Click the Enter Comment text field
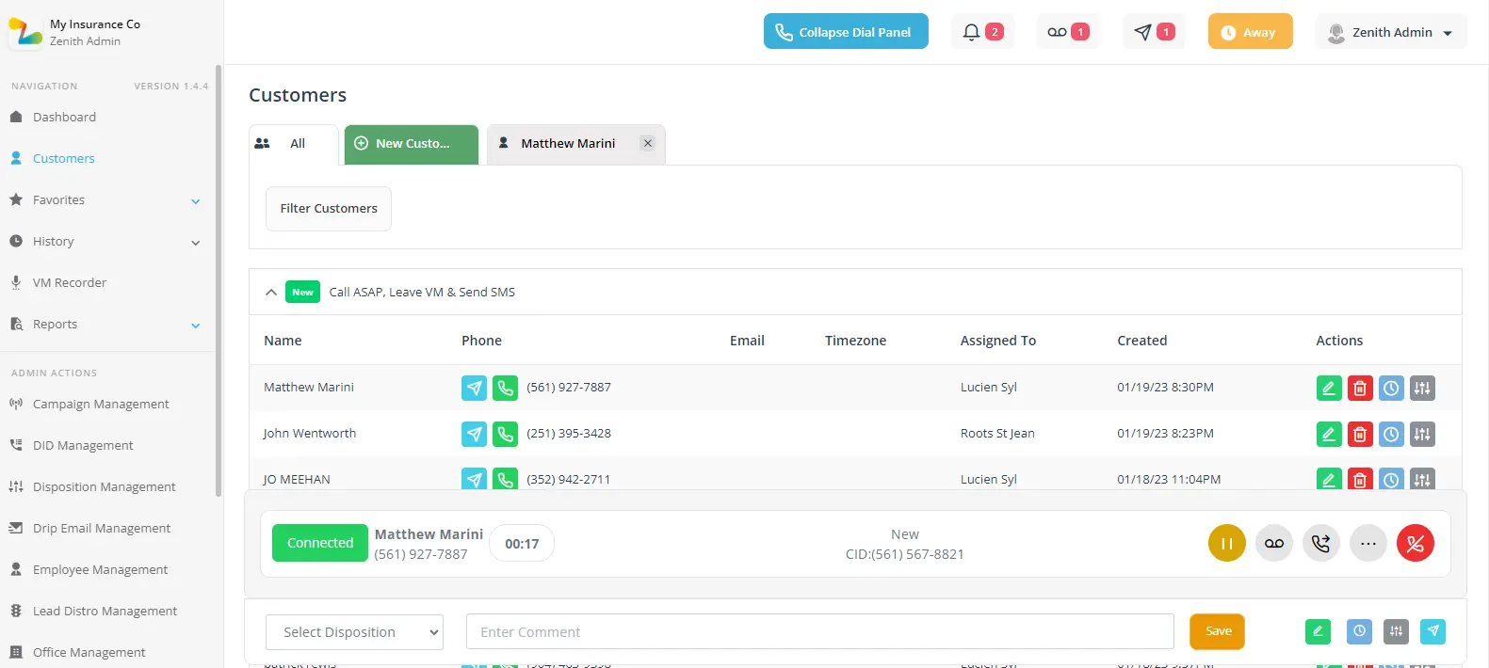 (x=819, y=632)
